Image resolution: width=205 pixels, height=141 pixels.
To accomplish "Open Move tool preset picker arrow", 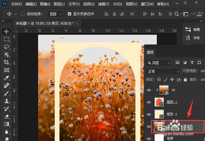I will [x=15, y=14].
